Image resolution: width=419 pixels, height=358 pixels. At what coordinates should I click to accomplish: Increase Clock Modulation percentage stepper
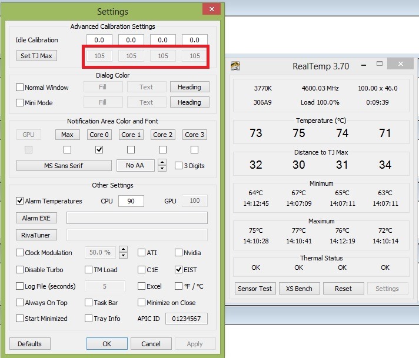123,249
